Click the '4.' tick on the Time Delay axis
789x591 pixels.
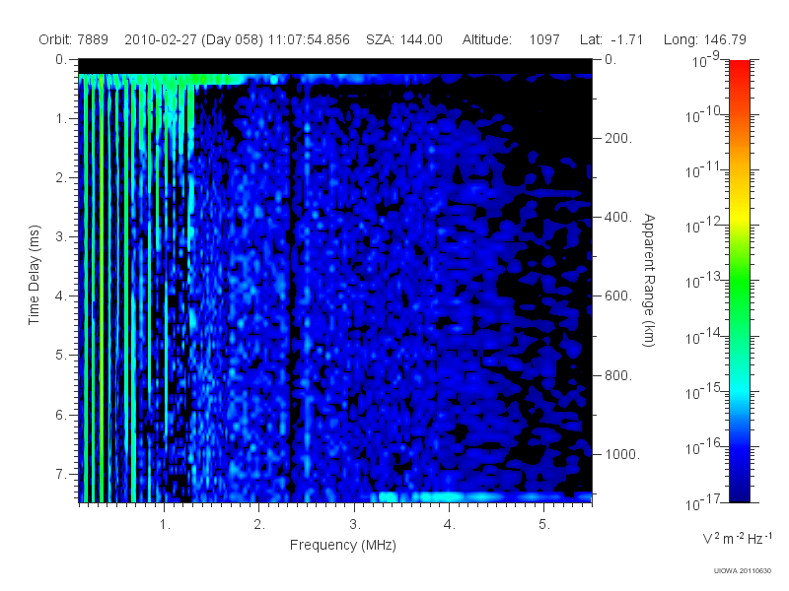click(61, 296)
